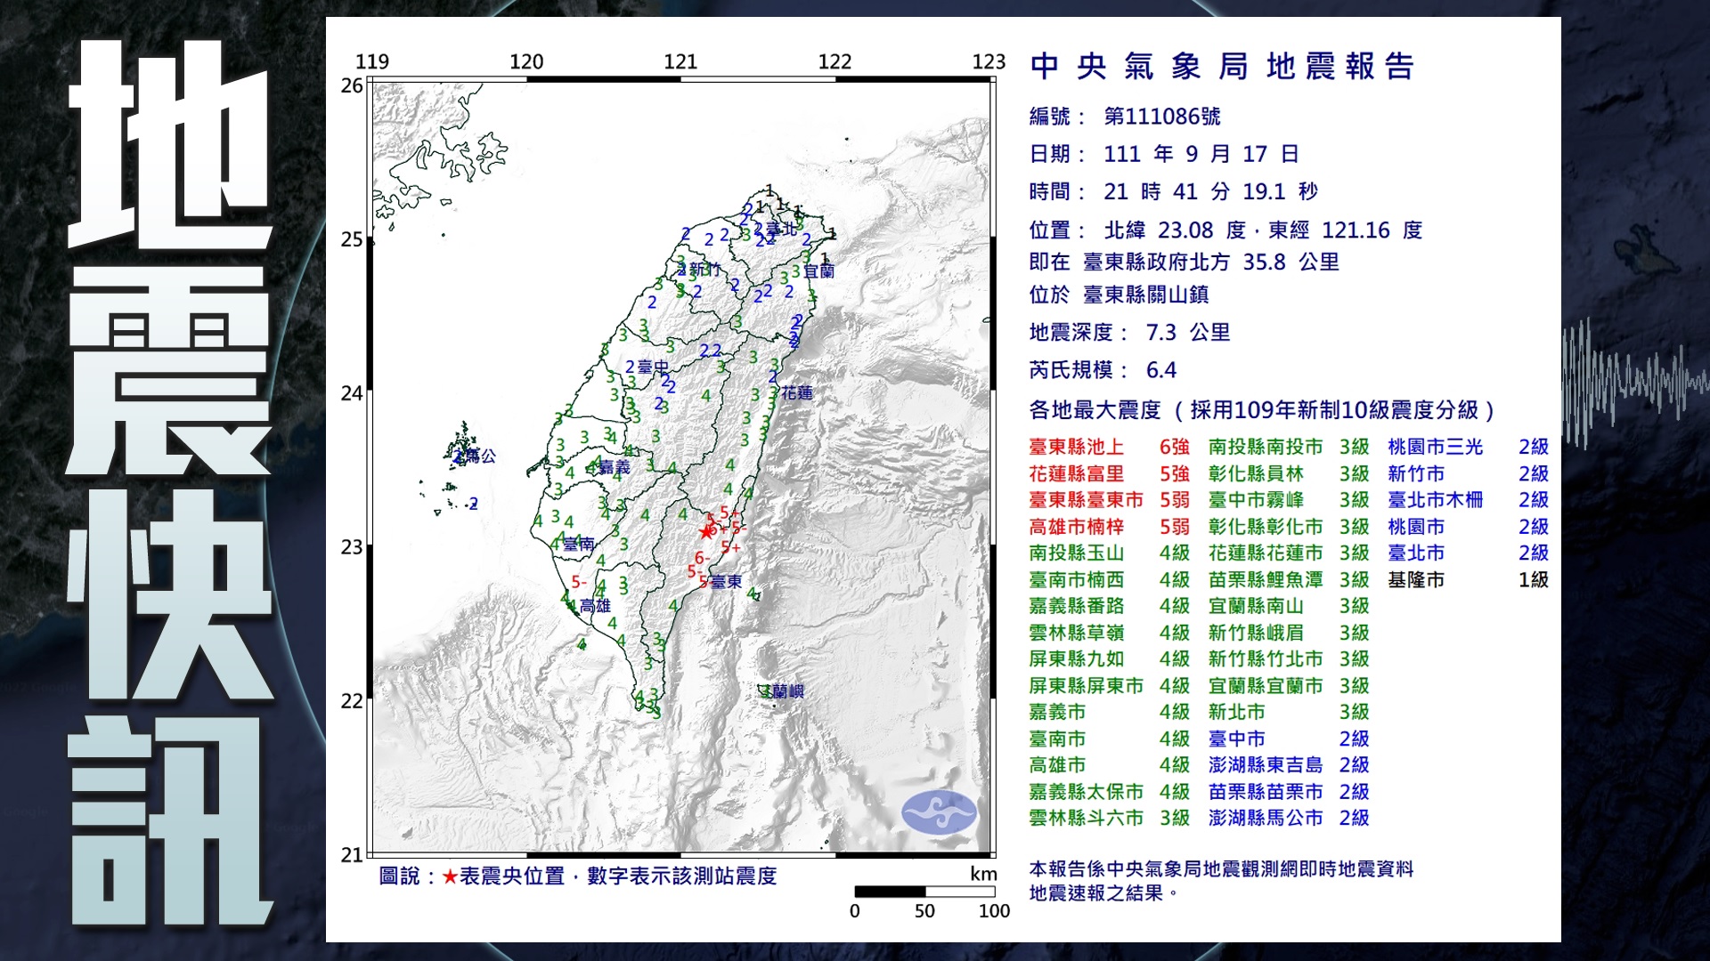Screen dimensions: 1710x961
Task: Click the km scale bar below map
Action: 924,891
